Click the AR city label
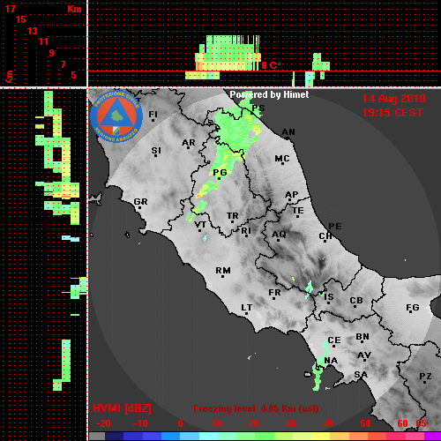 (x=189, y=143)
